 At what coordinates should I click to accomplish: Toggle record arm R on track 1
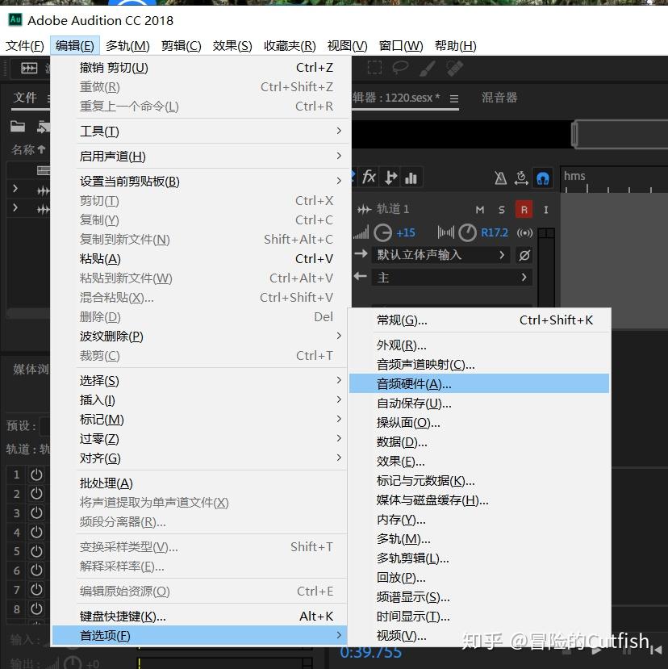click(x=524, y=210)
